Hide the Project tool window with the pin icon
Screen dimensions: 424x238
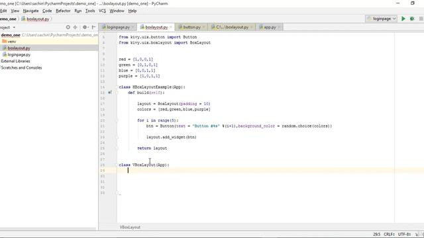coord(93,27)
